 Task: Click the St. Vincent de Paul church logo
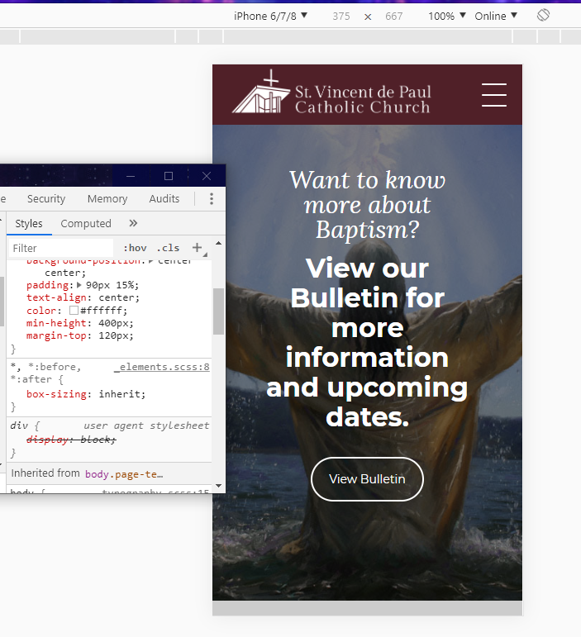331,93
